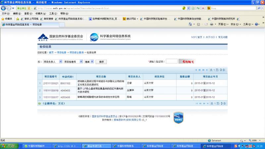Click previous page icon above the table
The height and width of the screenshot is (149, 265).
click(200, 70)
